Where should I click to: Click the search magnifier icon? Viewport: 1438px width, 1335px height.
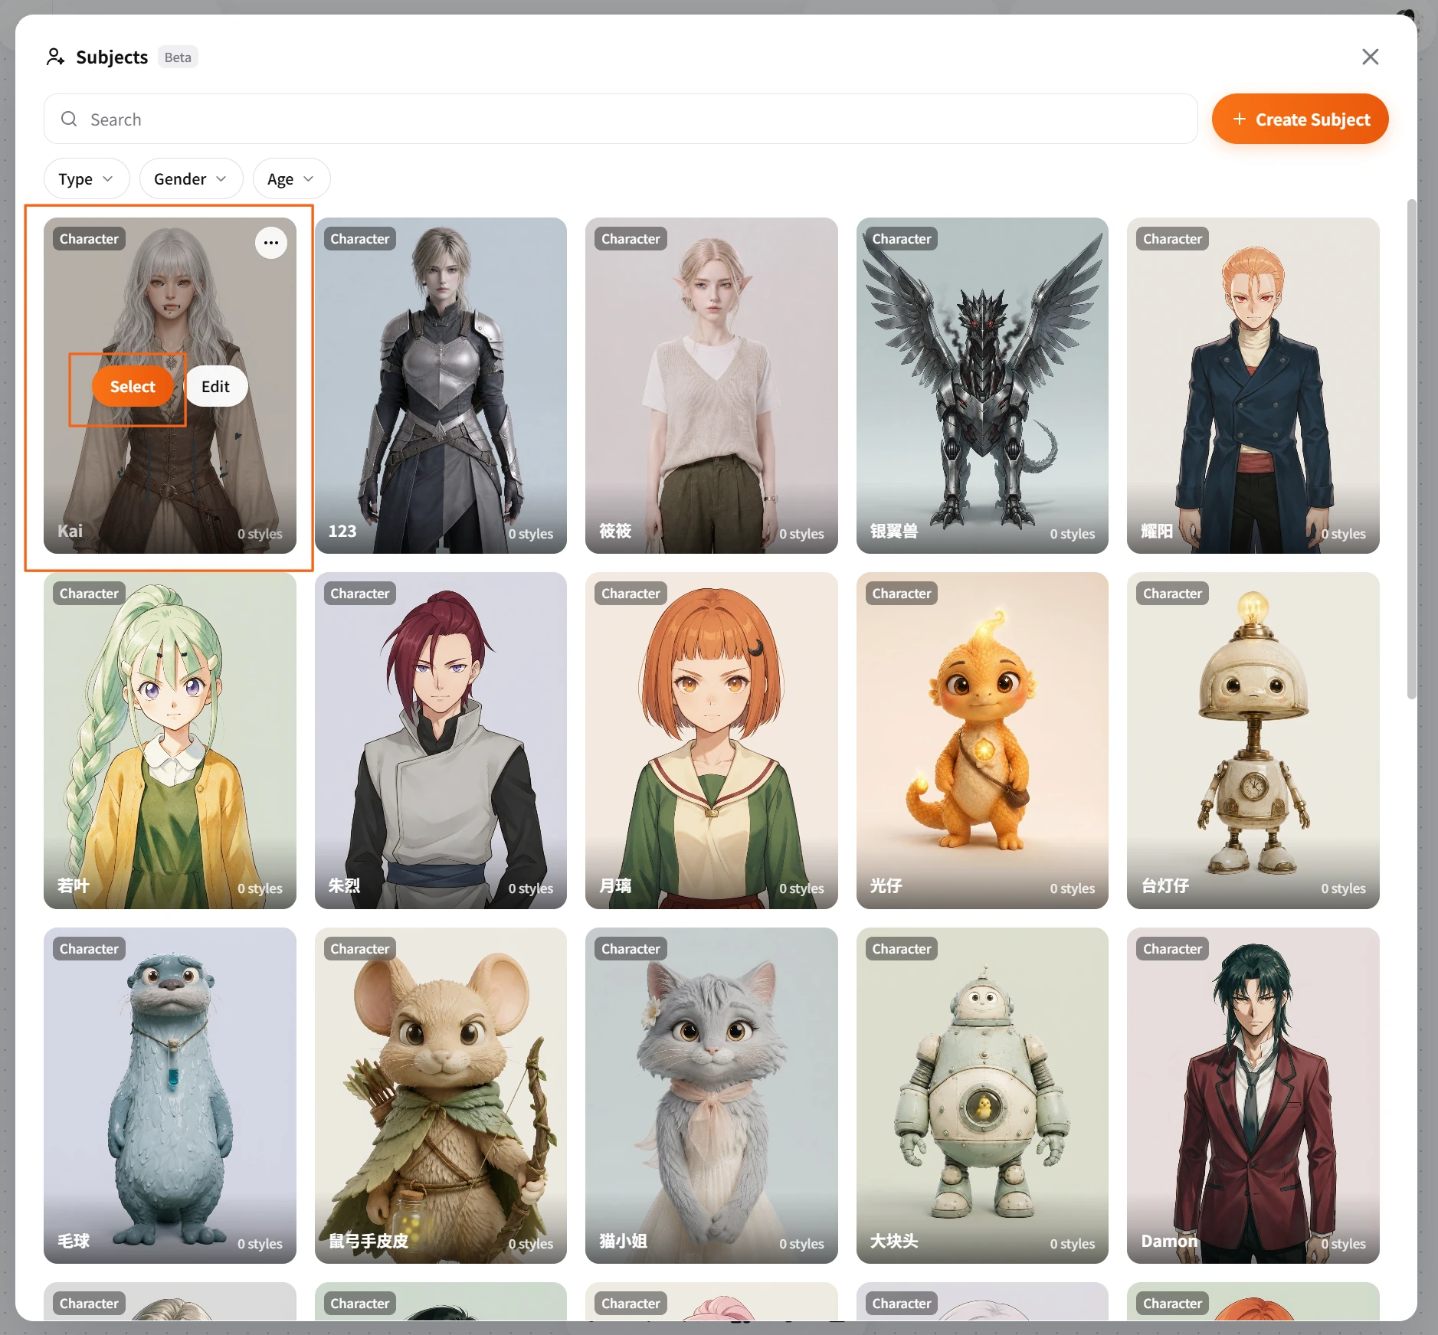tap(69, 119)
